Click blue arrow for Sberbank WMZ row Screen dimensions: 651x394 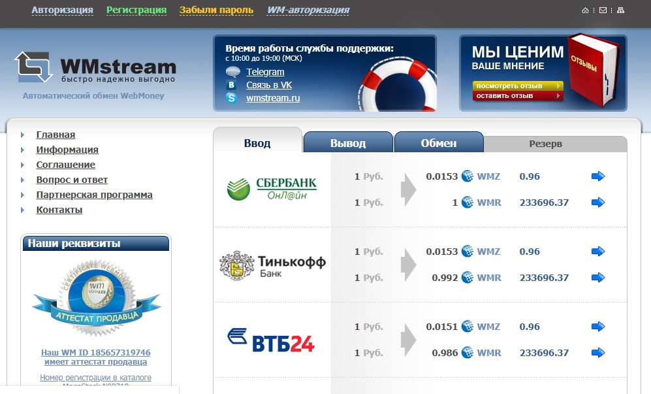coord(598,176)
